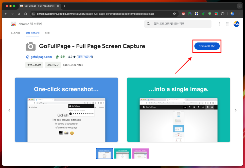Click the store search magnifier icon
This screenshot has width=245, height=168.
148,24
